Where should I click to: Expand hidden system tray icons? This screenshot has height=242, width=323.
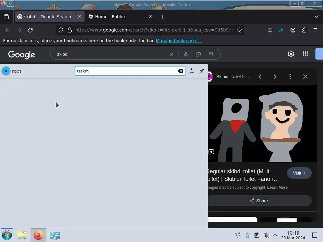pyautogui.click(x=275, y=235)
